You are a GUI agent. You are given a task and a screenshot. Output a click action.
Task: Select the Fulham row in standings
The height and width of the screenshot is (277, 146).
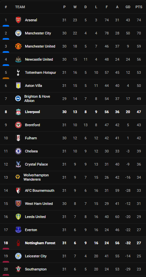click(x=73, y=138)
